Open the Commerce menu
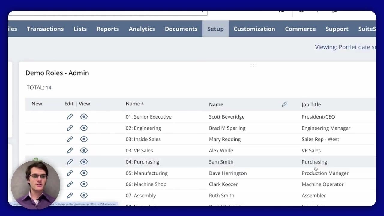 (x=300, y=29)
